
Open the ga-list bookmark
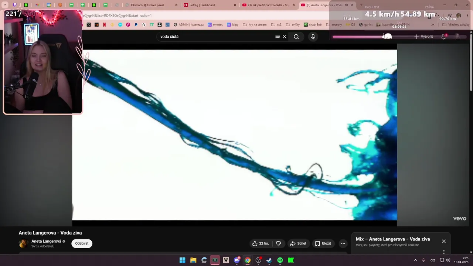[366, 25]
